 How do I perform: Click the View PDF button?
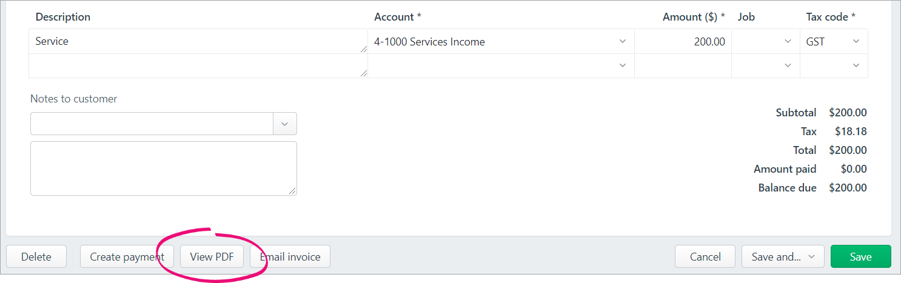coord(211,256)
